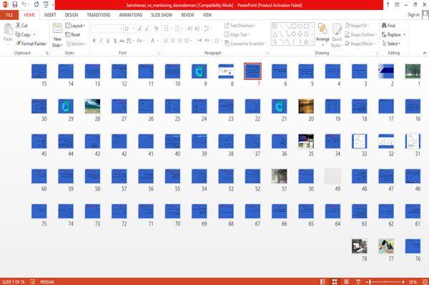Select slide 51 thumbnail
The image size is (429, 285).
point(279,176)
